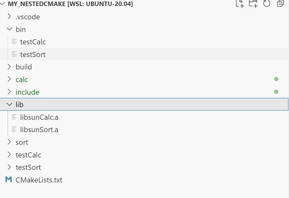289x198 pixels.
Task: Click the New Folder icon
Action: pos(253,4)
